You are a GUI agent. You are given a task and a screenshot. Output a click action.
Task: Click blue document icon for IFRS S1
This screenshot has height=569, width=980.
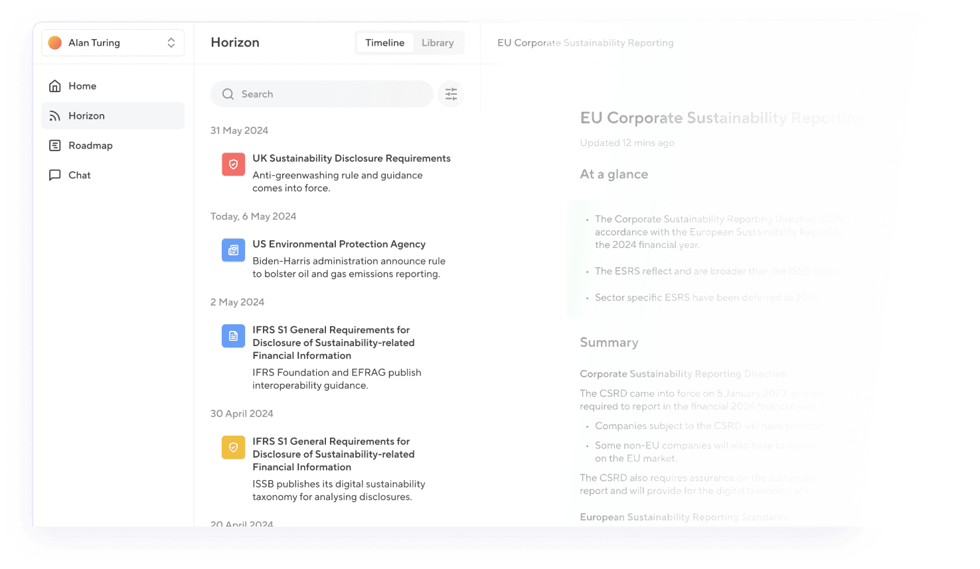tap(233, 336)
